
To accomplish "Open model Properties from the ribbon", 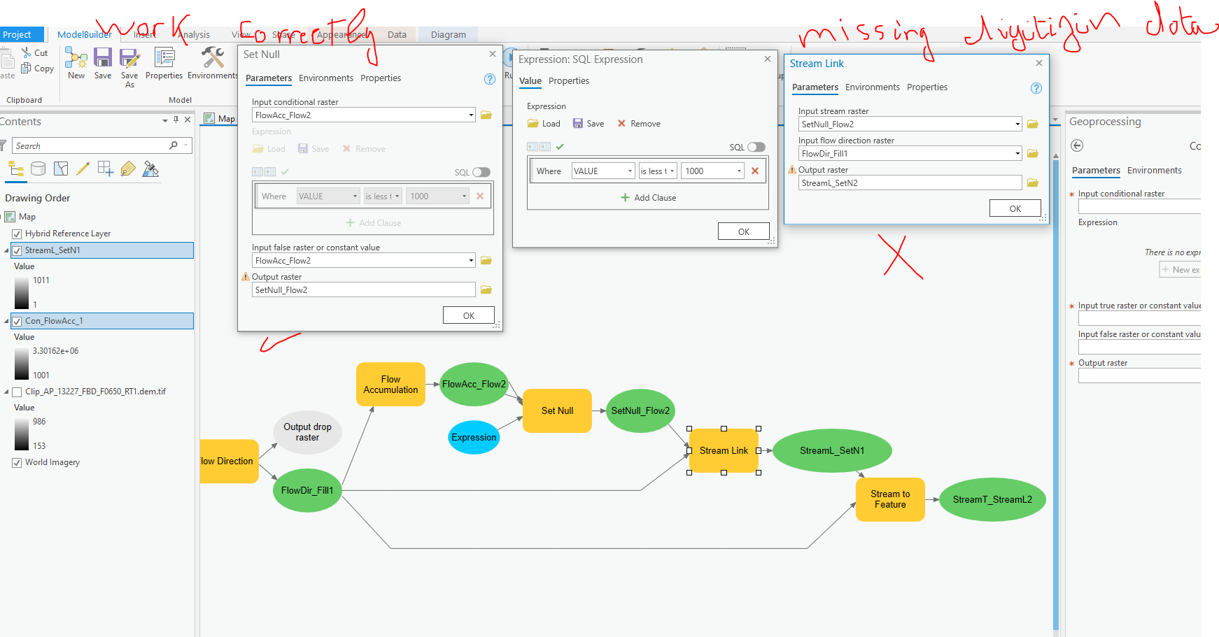I will pyautogui.click(x=164, y=63).
